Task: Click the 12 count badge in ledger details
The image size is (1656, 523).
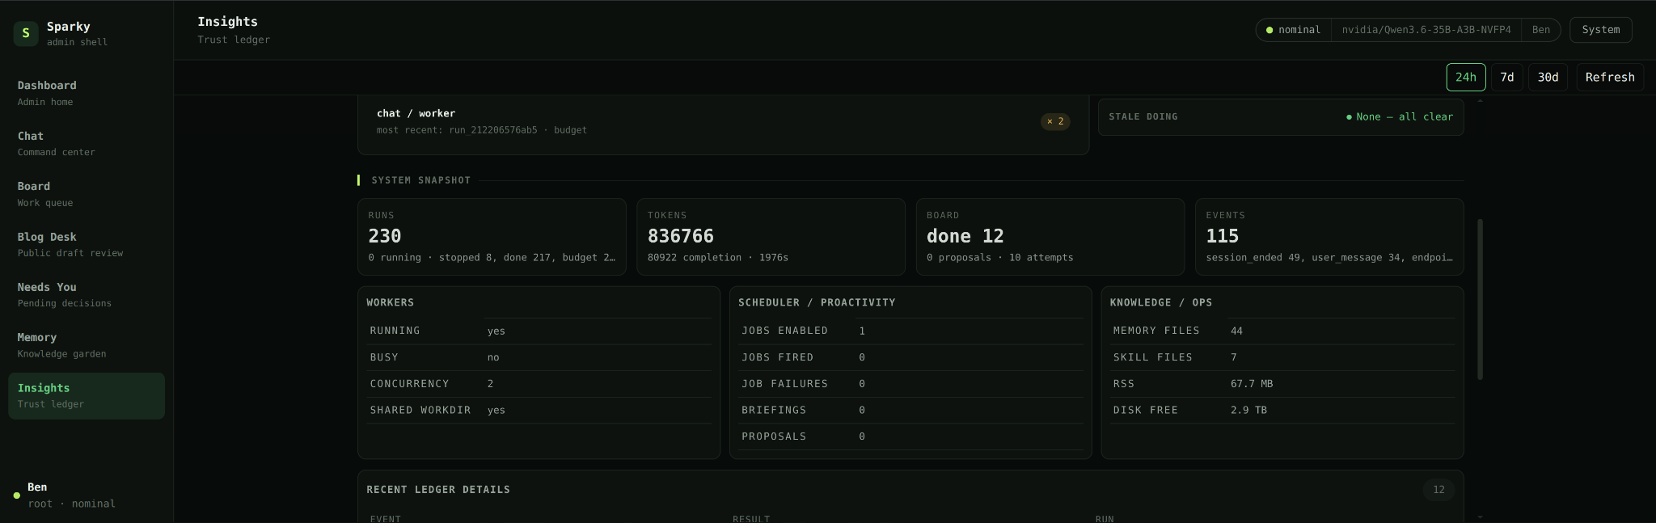Action: (1438, 490)
